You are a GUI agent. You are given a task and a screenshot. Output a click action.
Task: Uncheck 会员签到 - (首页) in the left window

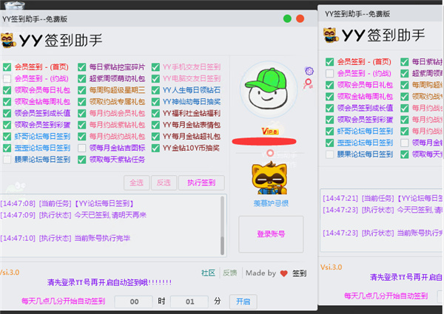point(7,67)
